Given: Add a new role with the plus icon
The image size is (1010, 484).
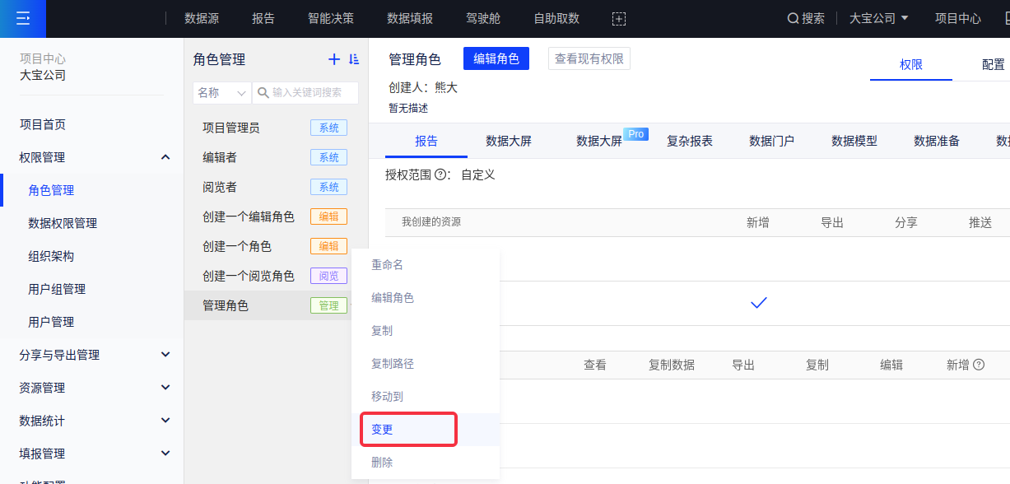Looking at the screenshot, I should click(x=334, y=59).
